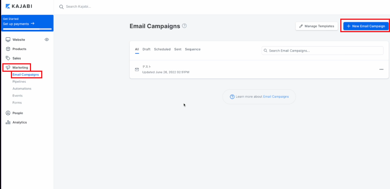The image size is (390, 189).
Task: Open Manage Templates
Action: [x=317, y=26]
